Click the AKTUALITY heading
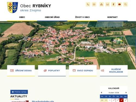136x102 pixels. click(x=19, y=96)
